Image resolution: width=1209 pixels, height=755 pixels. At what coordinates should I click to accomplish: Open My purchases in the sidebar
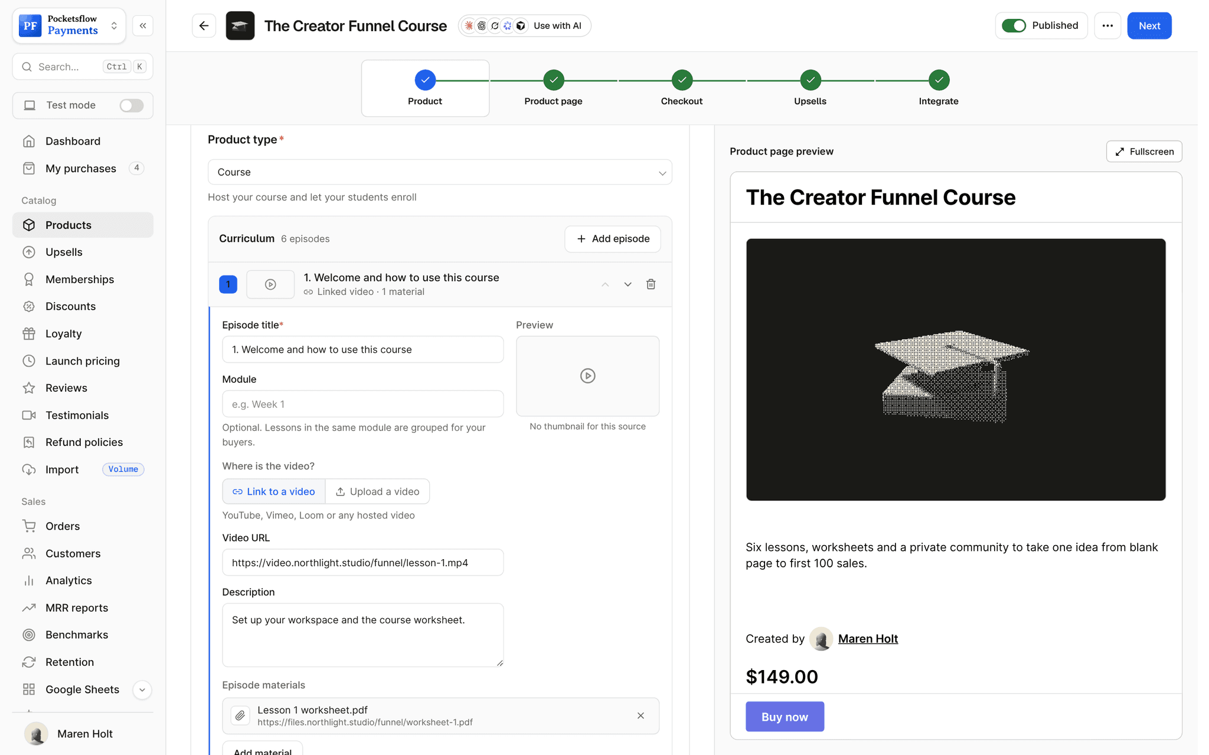coord(83,168)
